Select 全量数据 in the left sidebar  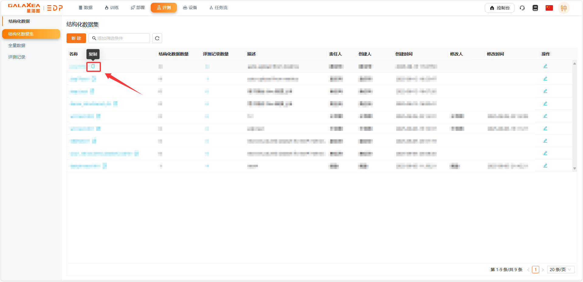pyautogui.click(x=17, y=45)
